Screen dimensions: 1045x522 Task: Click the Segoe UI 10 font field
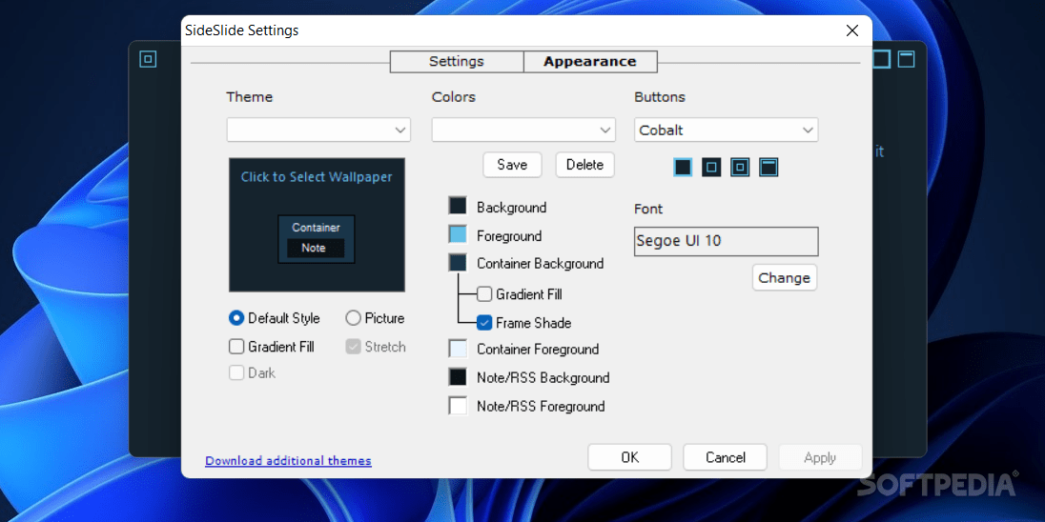(x=726, y=241)
